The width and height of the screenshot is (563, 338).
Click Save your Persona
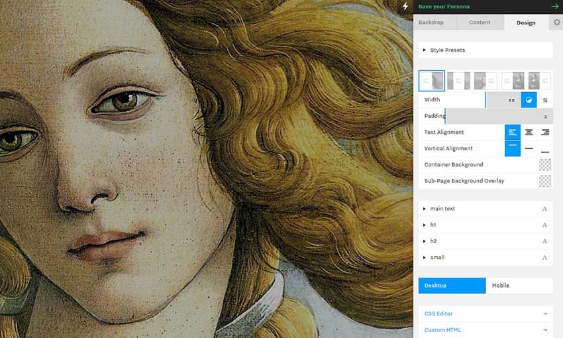pyautogui.click(x=444, y=7)
